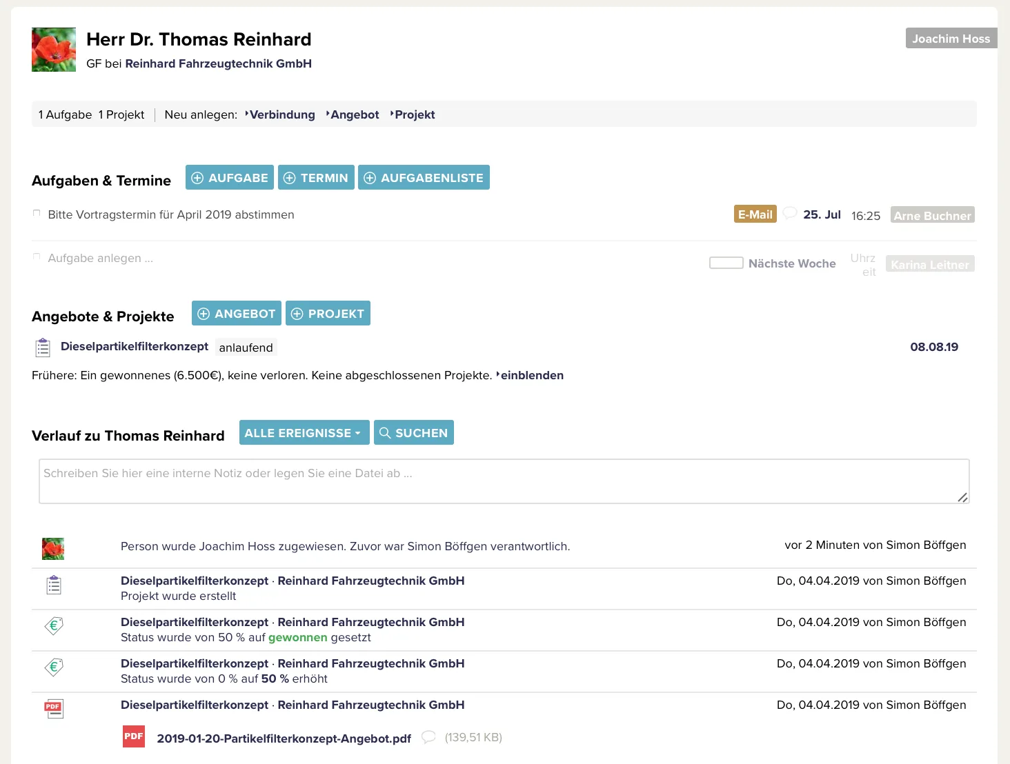The image size is (1010, 764).
Task: Show the 1 Projekt entry
Action: (121, 114)
